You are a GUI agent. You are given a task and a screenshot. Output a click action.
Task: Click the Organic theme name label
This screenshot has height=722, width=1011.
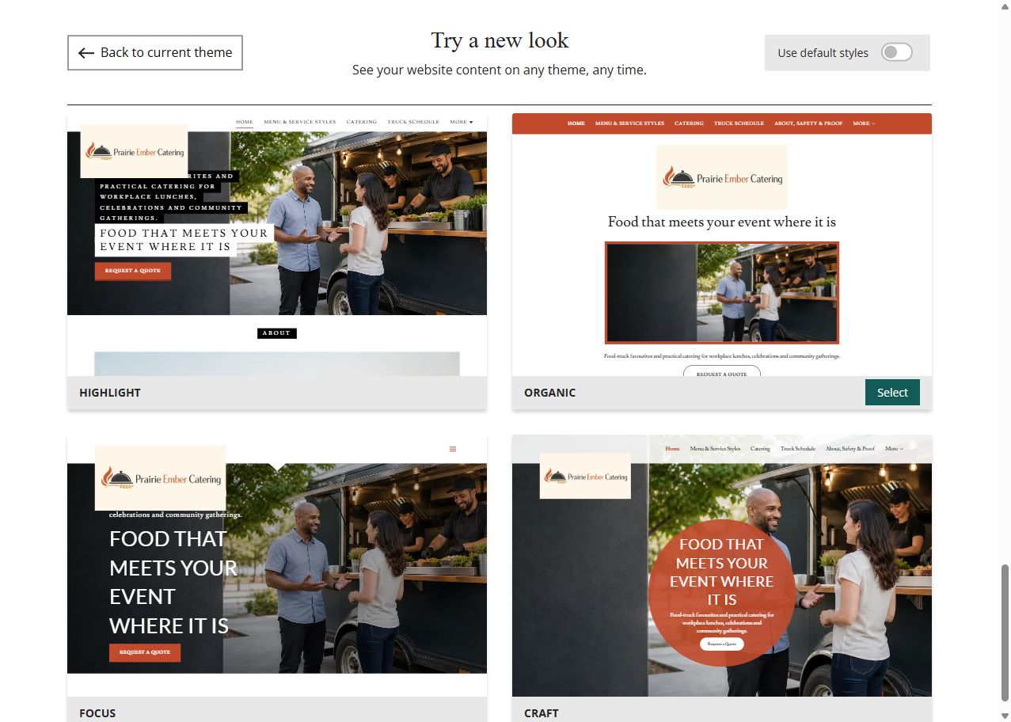(549, 393)
